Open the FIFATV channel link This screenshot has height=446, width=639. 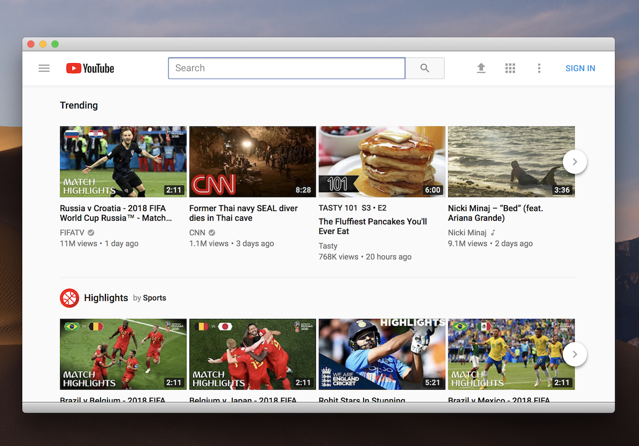tap(72, 233)
